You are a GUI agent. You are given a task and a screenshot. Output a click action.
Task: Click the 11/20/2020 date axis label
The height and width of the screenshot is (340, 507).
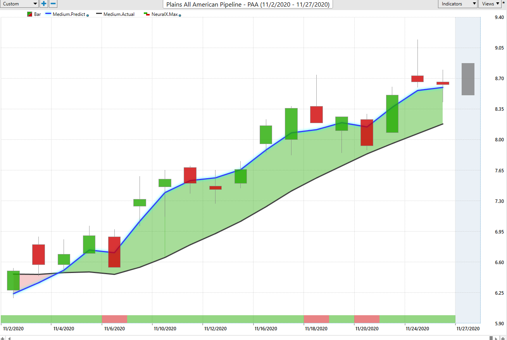pos(367,328)
